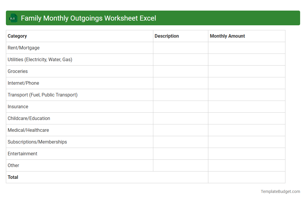Select the Entertainment category label

pos(22,154)
